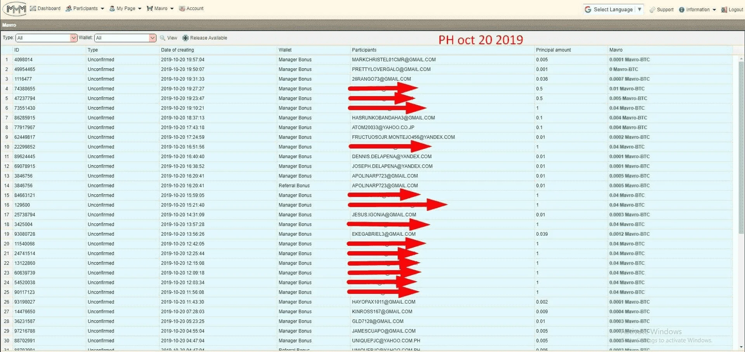Click email ATOM20033@YAHOO.CO.JP
This screenshot has width=745, height=352.
click(x=383, y=128)
